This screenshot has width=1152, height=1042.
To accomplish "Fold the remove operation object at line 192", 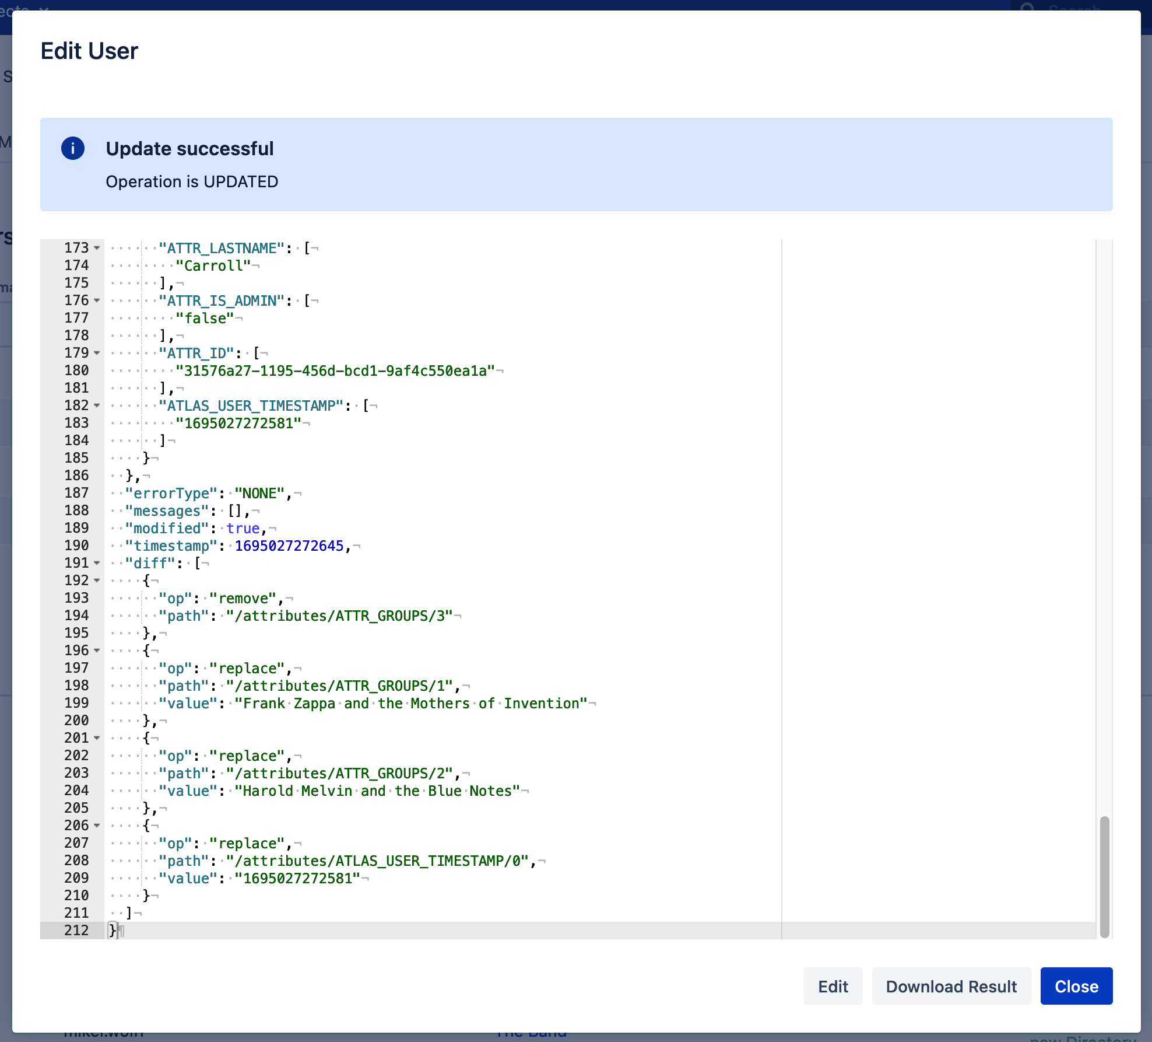I will click(97, 581).
